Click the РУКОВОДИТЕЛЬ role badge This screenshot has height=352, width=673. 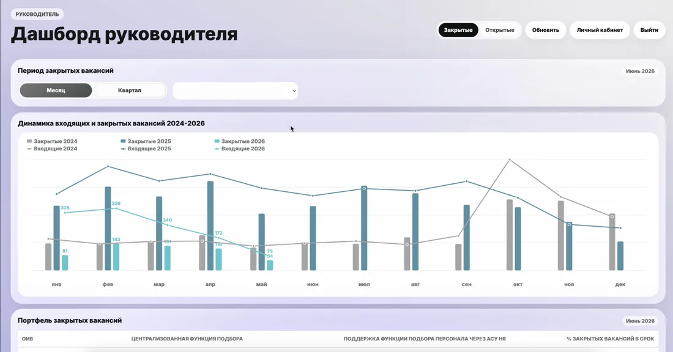pos(37,14)
